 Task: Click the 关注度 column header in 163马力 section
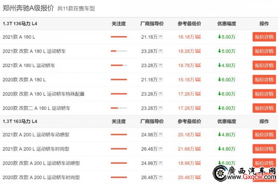(119, 122)
